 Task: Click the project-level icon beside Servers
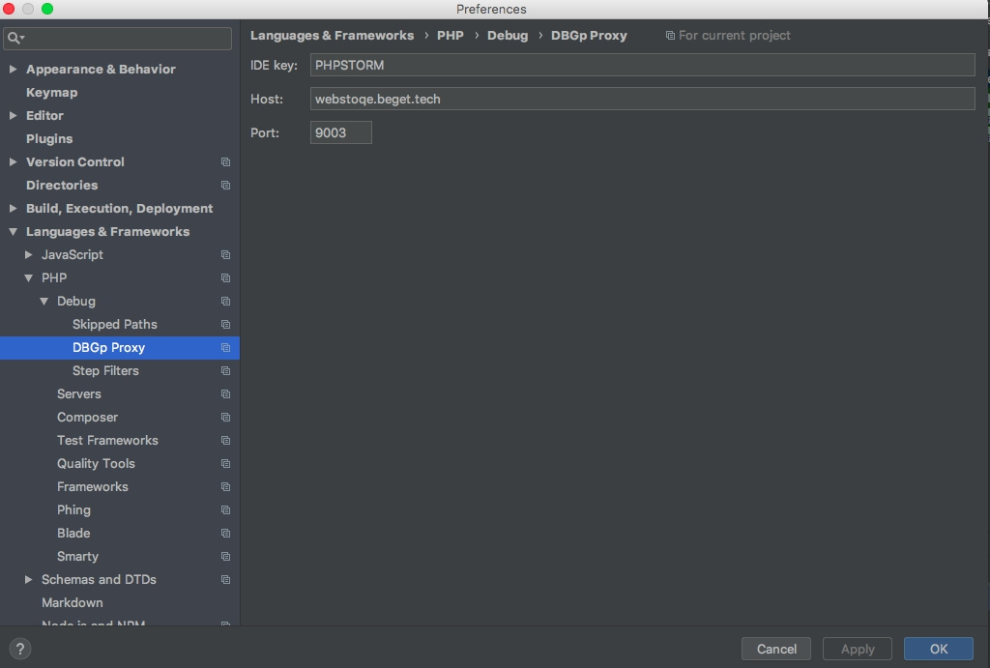pyautogui.click(x=225, y=394)
